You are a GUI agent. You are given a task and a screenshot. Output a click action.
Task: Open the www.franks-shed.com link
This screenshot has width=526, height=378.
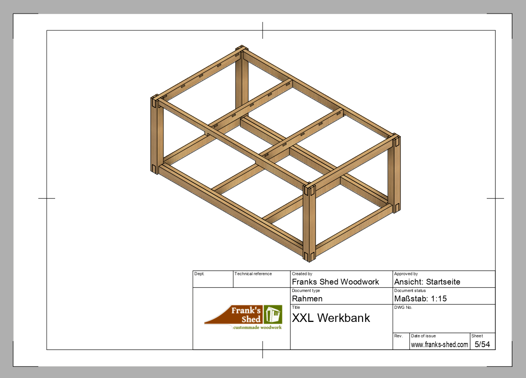[x=439, y=345]
